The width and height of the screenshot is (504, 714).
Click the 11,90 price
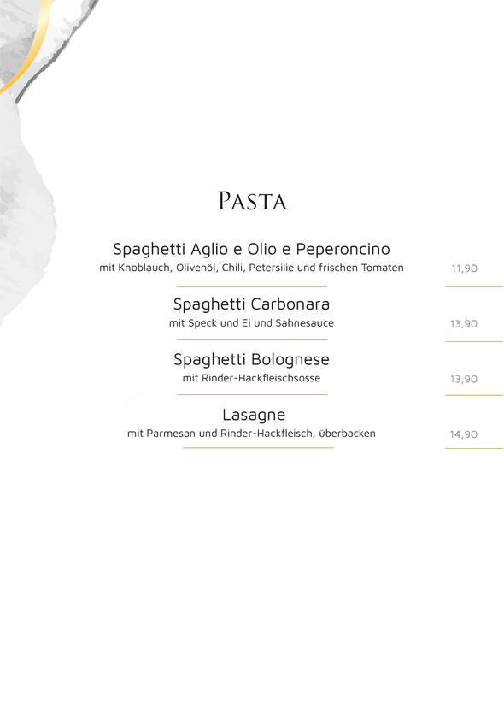pyautogui.click(x=464, y=268)
